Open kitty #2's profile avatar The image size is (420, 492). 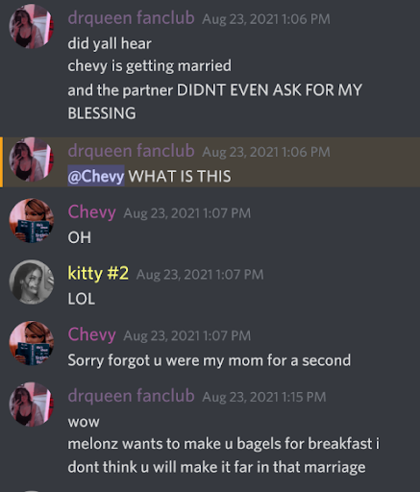pyautogui.click(x=32, y=282)
